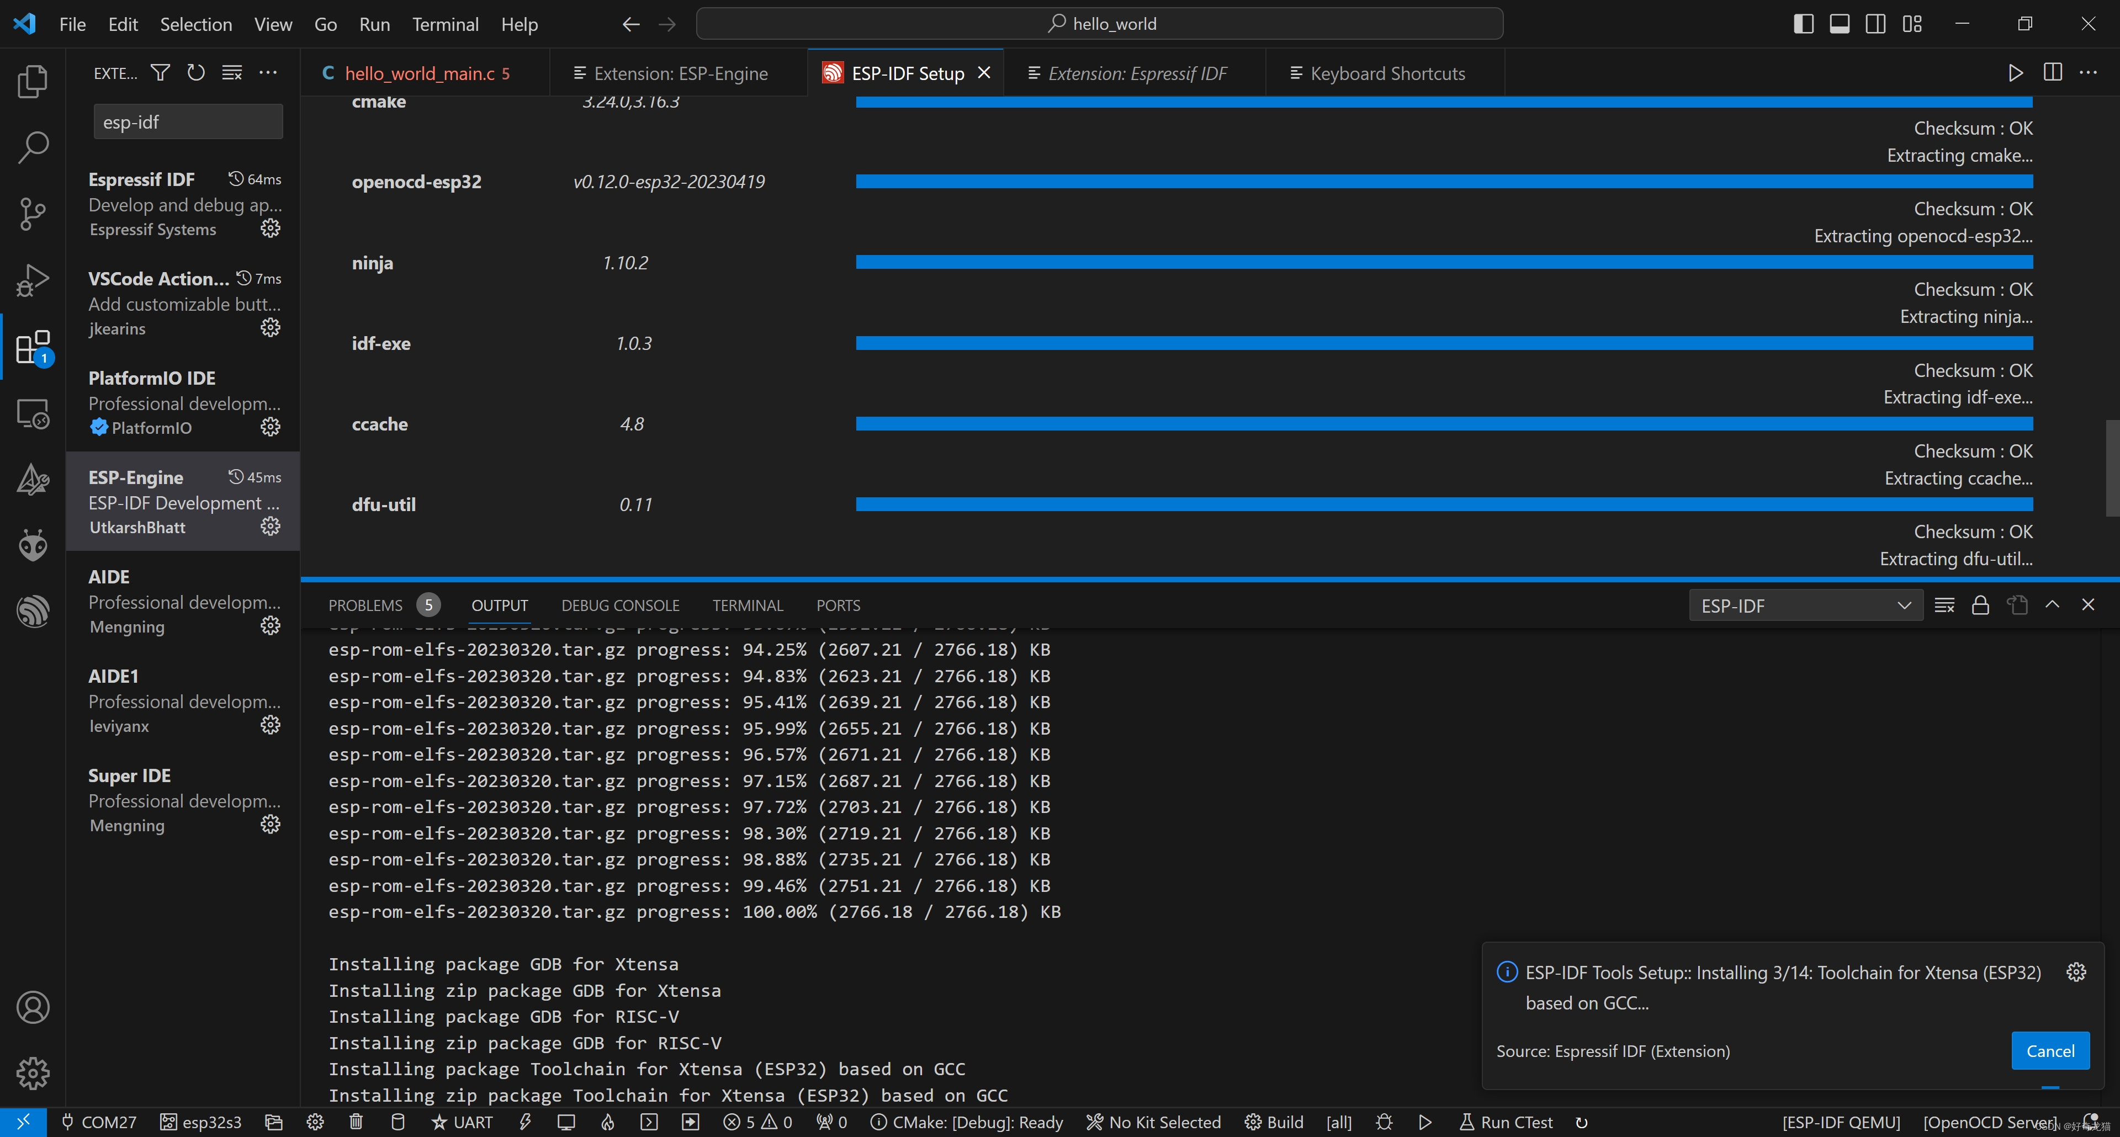Click the flash lightning icon in status bar
2120x1137 pixels.
coord(525,1122)
